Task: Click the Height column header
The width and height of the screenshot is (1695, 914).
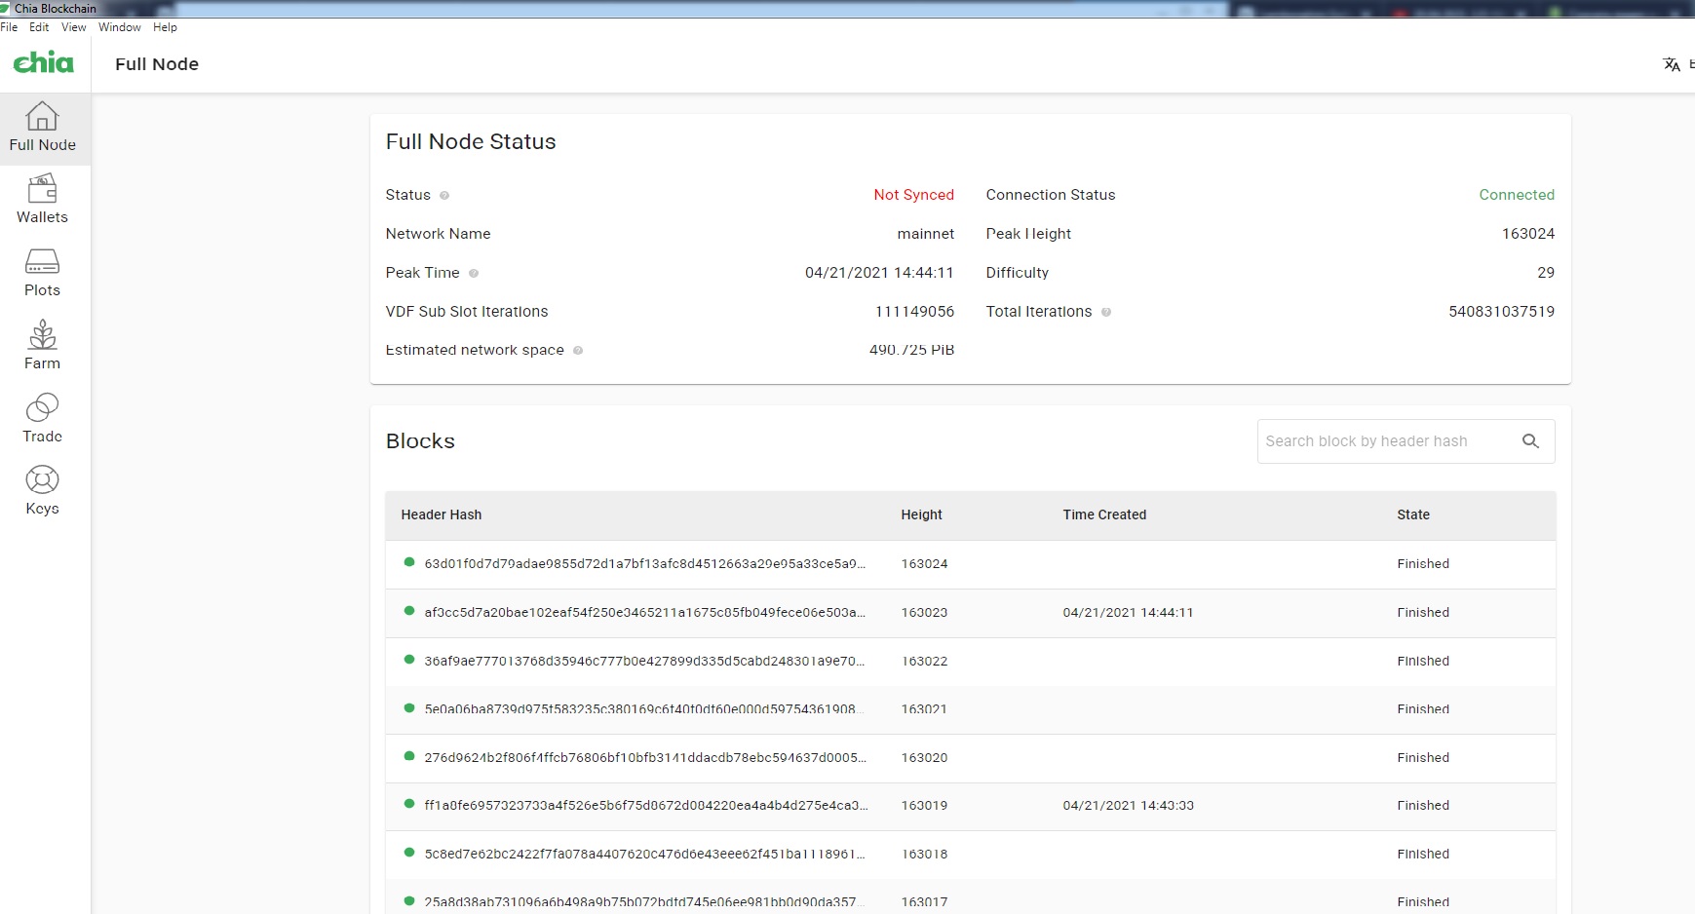Action: [921, 514]
